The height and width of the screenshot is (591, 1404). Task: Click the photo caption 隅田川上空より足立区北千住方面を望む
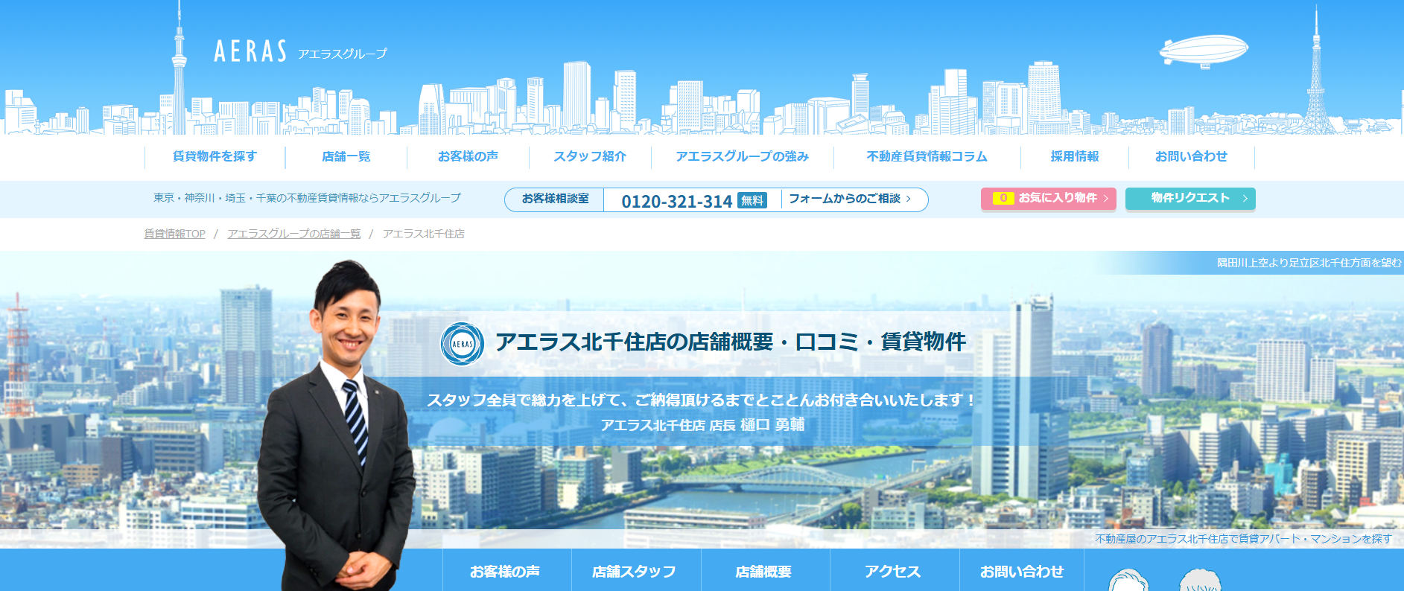click(1309, 263)
